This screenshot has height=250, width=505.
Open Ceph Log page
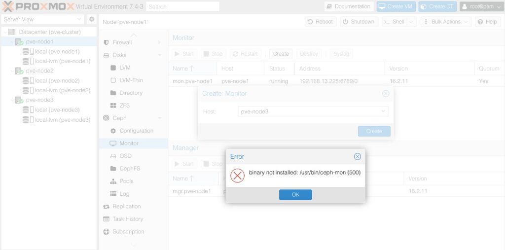[x=124, y=194]
